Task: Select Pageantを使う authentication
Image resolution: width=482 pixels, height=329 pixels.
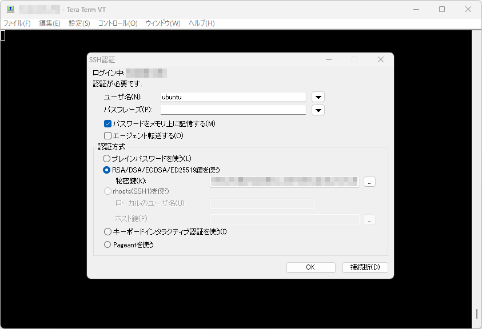Action: (x=107, y=244)
